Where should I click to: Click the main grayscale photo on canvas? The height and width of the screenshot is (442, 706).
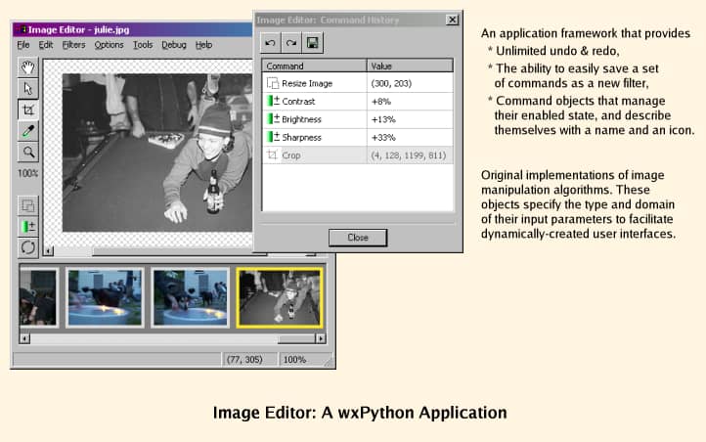coord(157,153)
